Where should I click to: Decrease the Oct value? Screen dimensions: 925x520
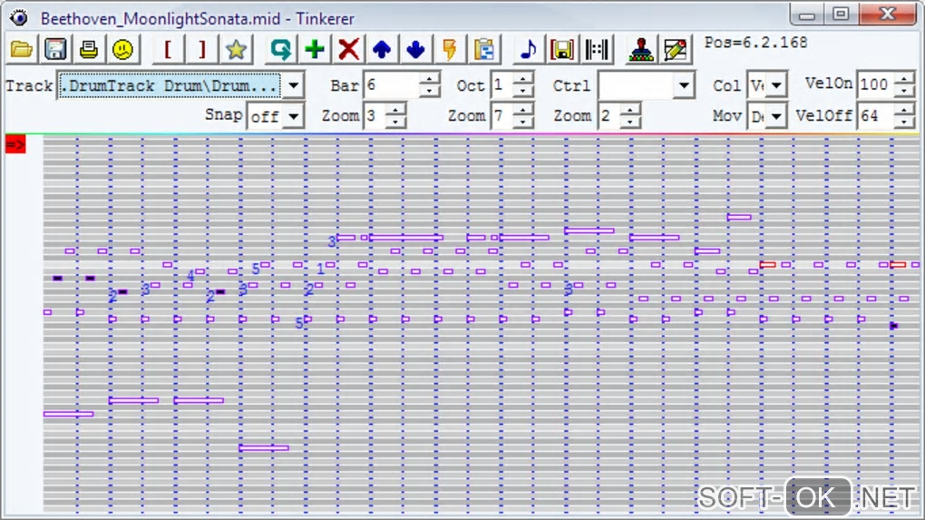tap(522, 92)
